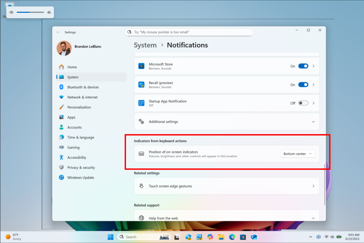This screenshot has height=243, width=364.
Task: Toggle off Microsoft Store notifications
Action: point(303,66)
